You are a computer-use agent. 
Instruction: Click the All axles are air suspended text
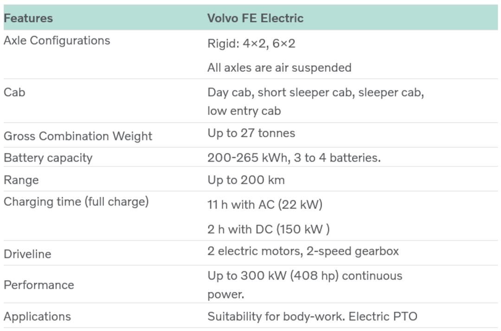279,68
